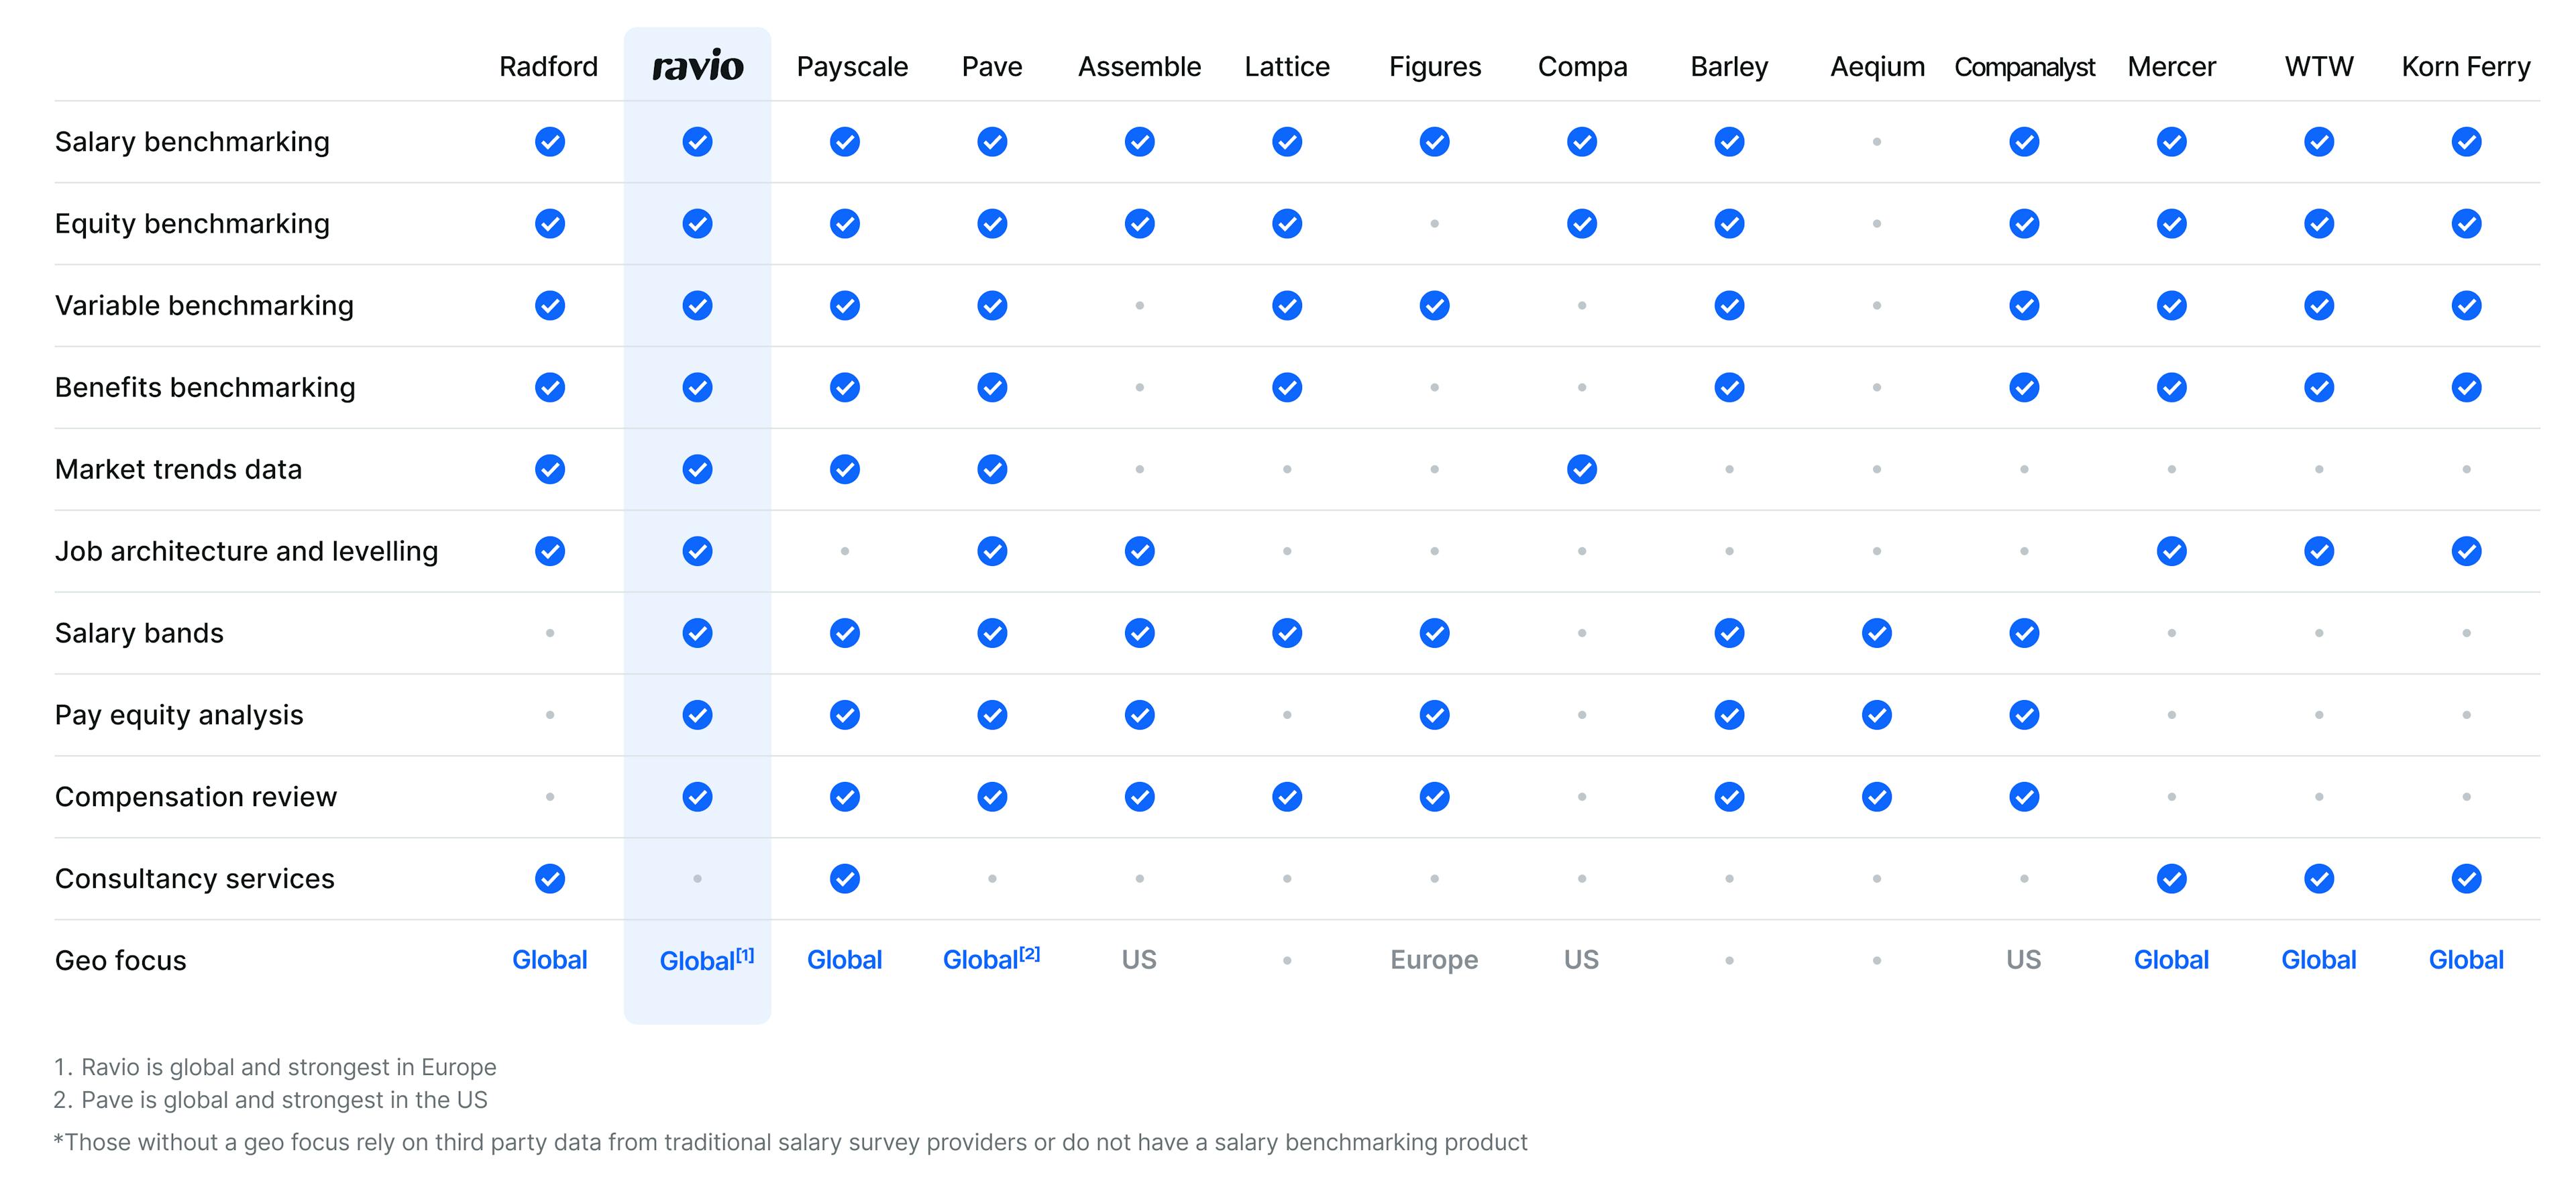Click Aeqium's Salary bands checkmark
Viewport: 2576px width, 1183px height.
coord(1876,633)
